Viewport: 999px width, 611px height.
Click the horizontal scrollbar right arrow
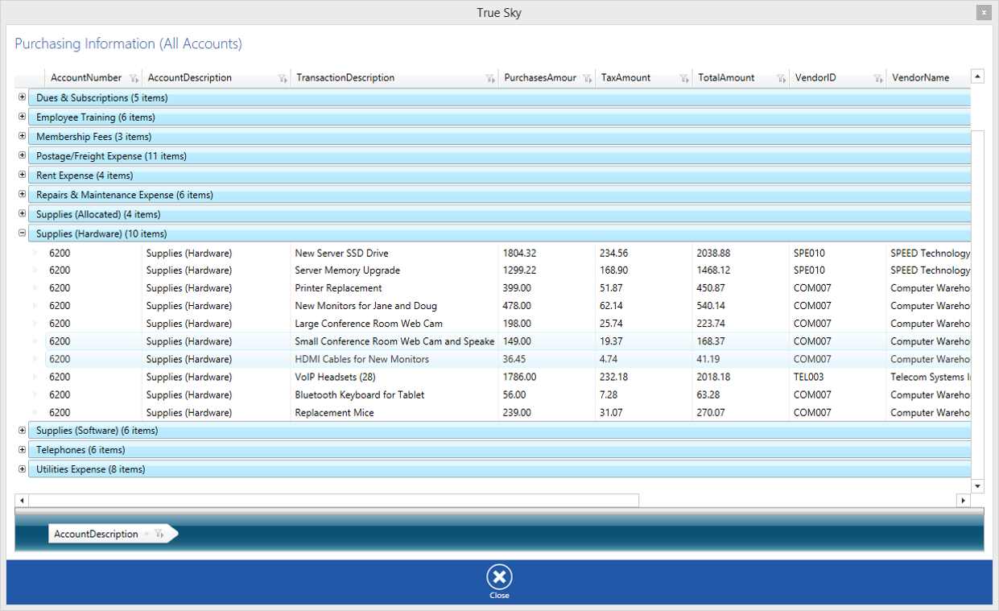point(964,500)
